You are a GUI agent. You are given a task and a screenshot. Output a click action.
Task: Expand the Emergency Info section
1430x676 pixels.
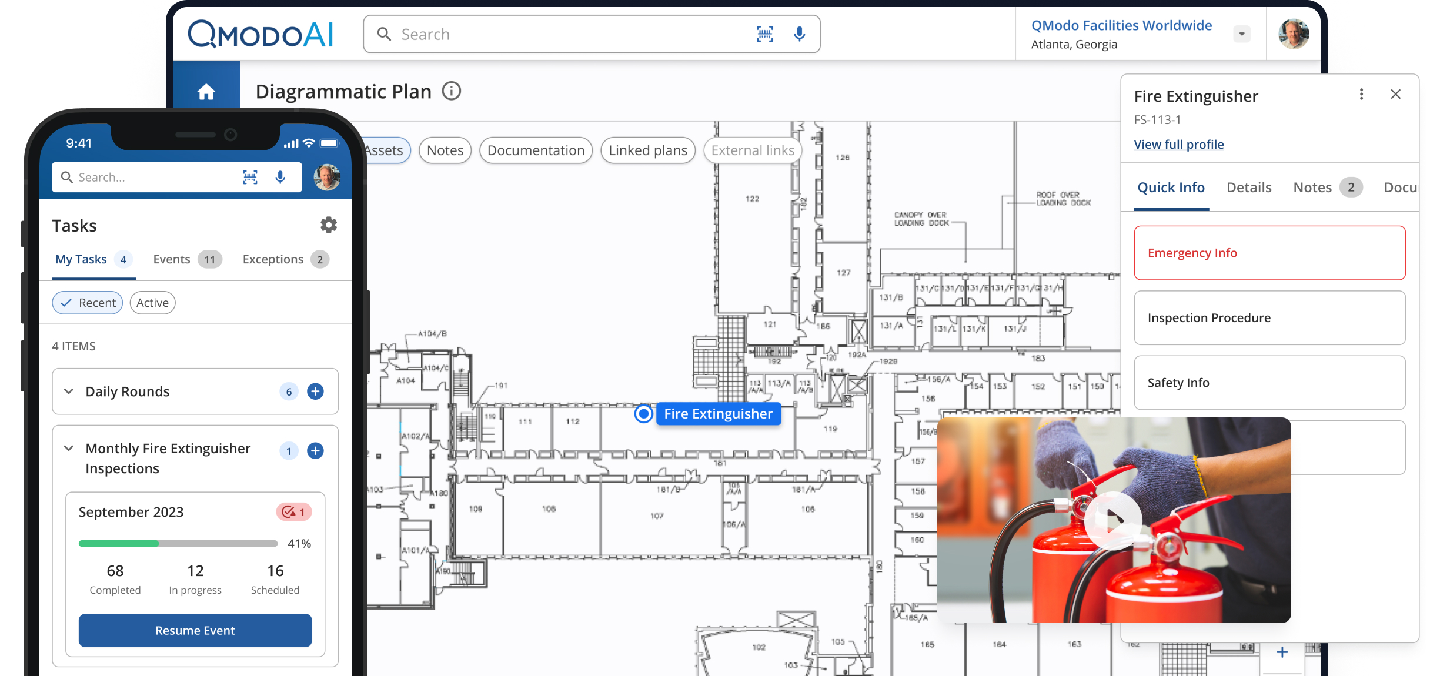pyautogui.click(x=1270, y=253)
